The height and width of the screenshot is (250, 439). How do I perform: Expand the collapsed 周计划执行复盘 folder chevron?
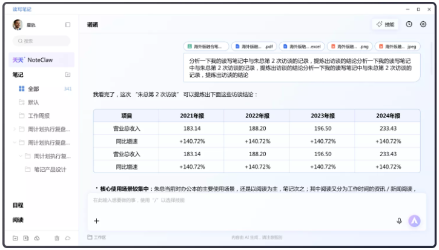click(15, 129)
